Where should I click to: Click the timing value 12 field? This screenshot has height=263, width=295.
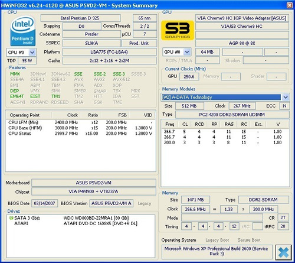(x=234, y=226)
